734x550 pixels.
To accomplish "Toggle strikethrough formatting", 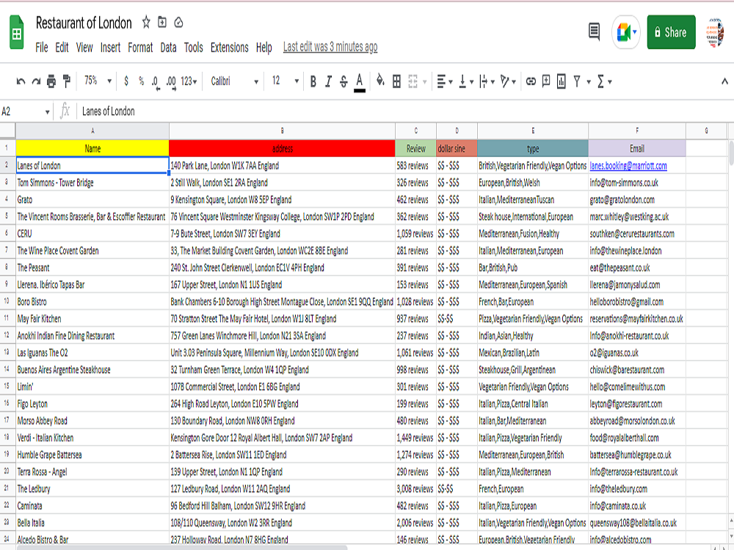I will (x=344, y=82).
